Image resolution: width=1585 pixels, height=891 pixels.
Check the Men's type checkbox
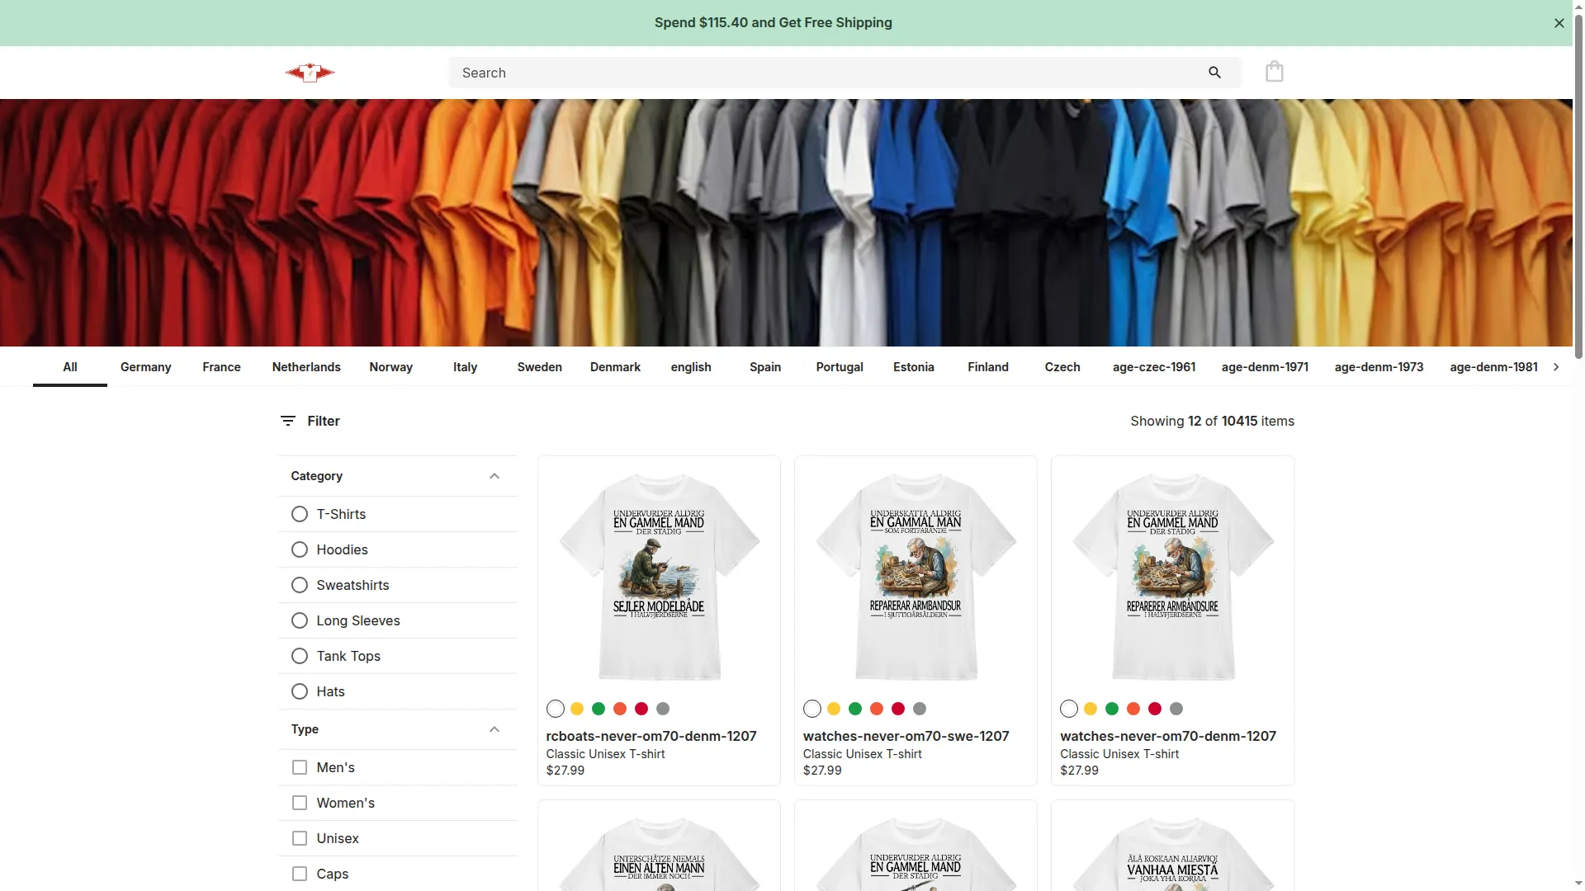click(x=300, y=768)
